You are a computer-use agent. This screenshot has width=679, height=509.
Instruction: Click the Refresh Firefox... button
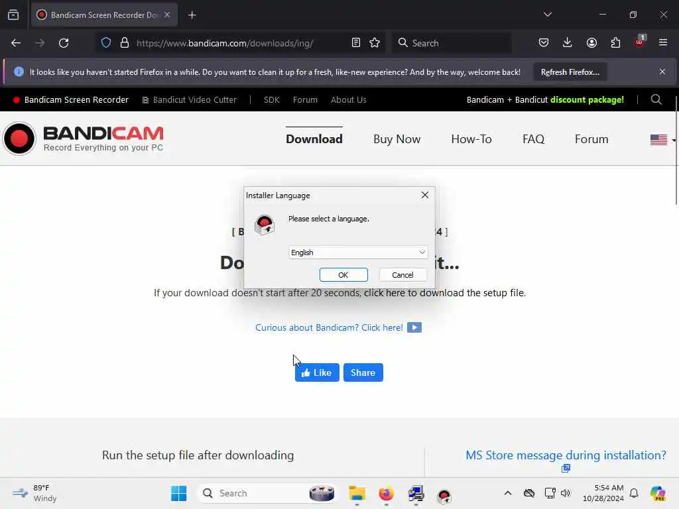[x=570, y=72]
